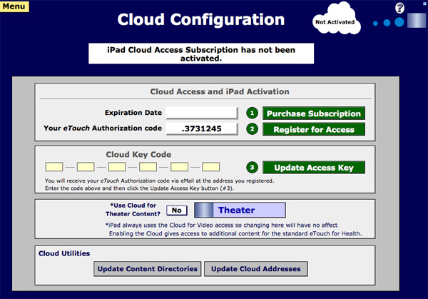Click the green circled number 3 icon

tap(252, 167)
